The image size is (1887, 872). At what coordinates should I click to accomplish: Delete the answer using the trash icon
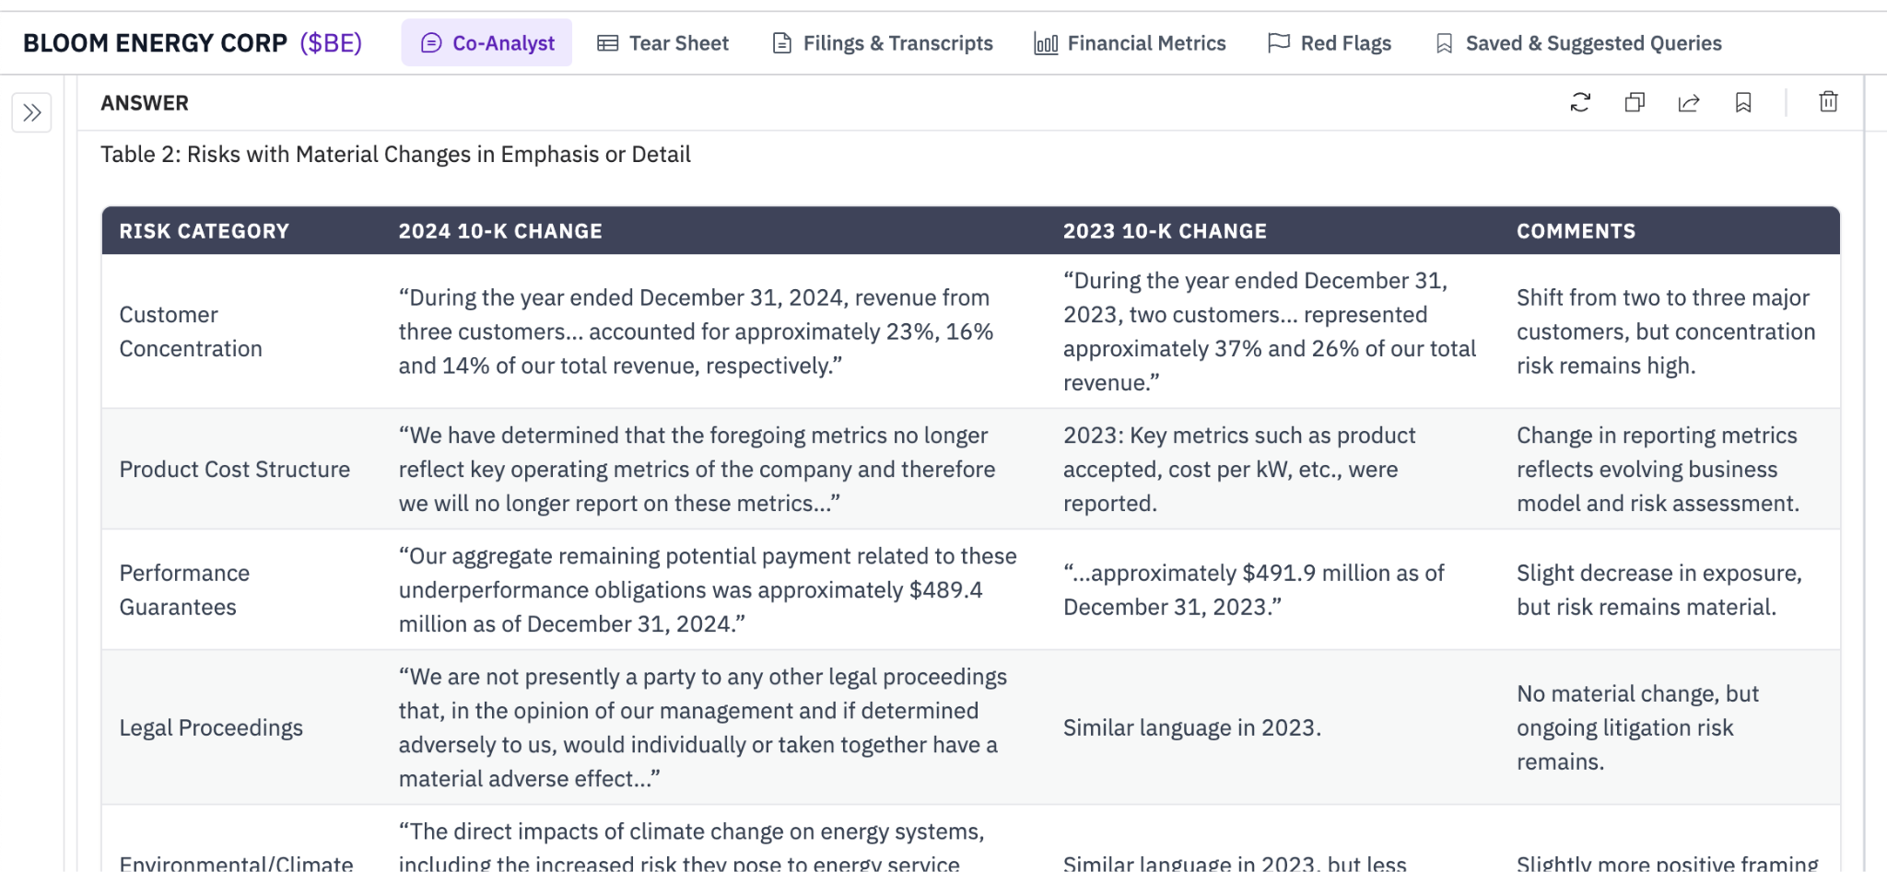1828,102
